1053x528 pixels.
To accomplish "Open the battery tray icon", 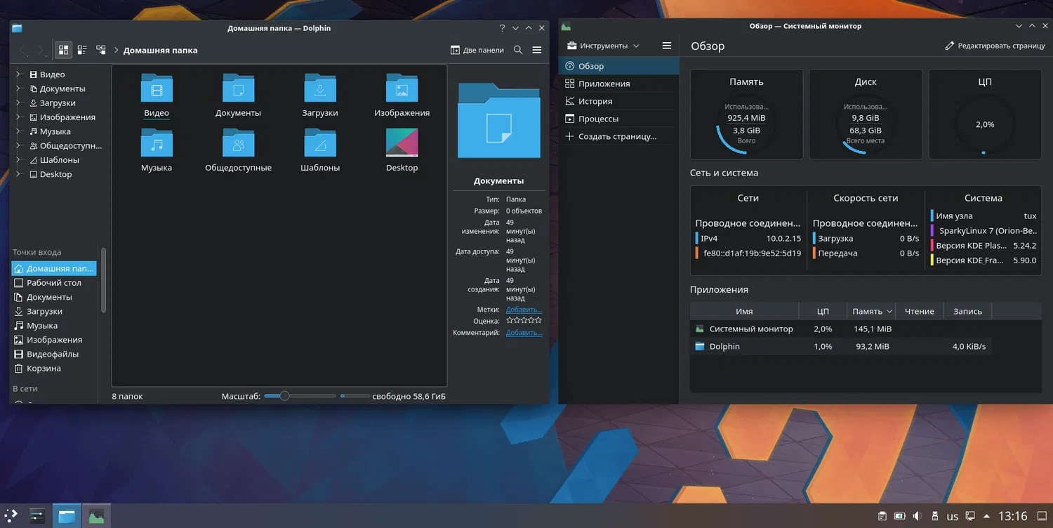I will (x=900, y=517).
